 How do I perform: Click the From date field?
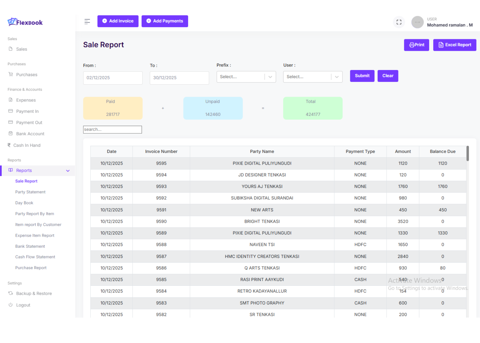click(113, 78)
